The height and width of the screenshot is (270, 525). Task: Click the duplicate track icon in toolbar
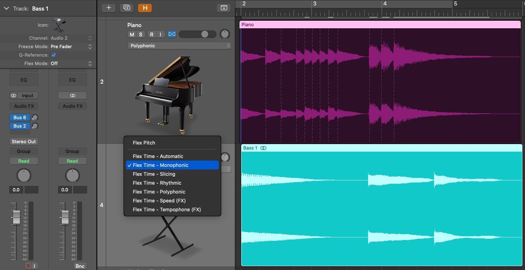coord(126,8)
